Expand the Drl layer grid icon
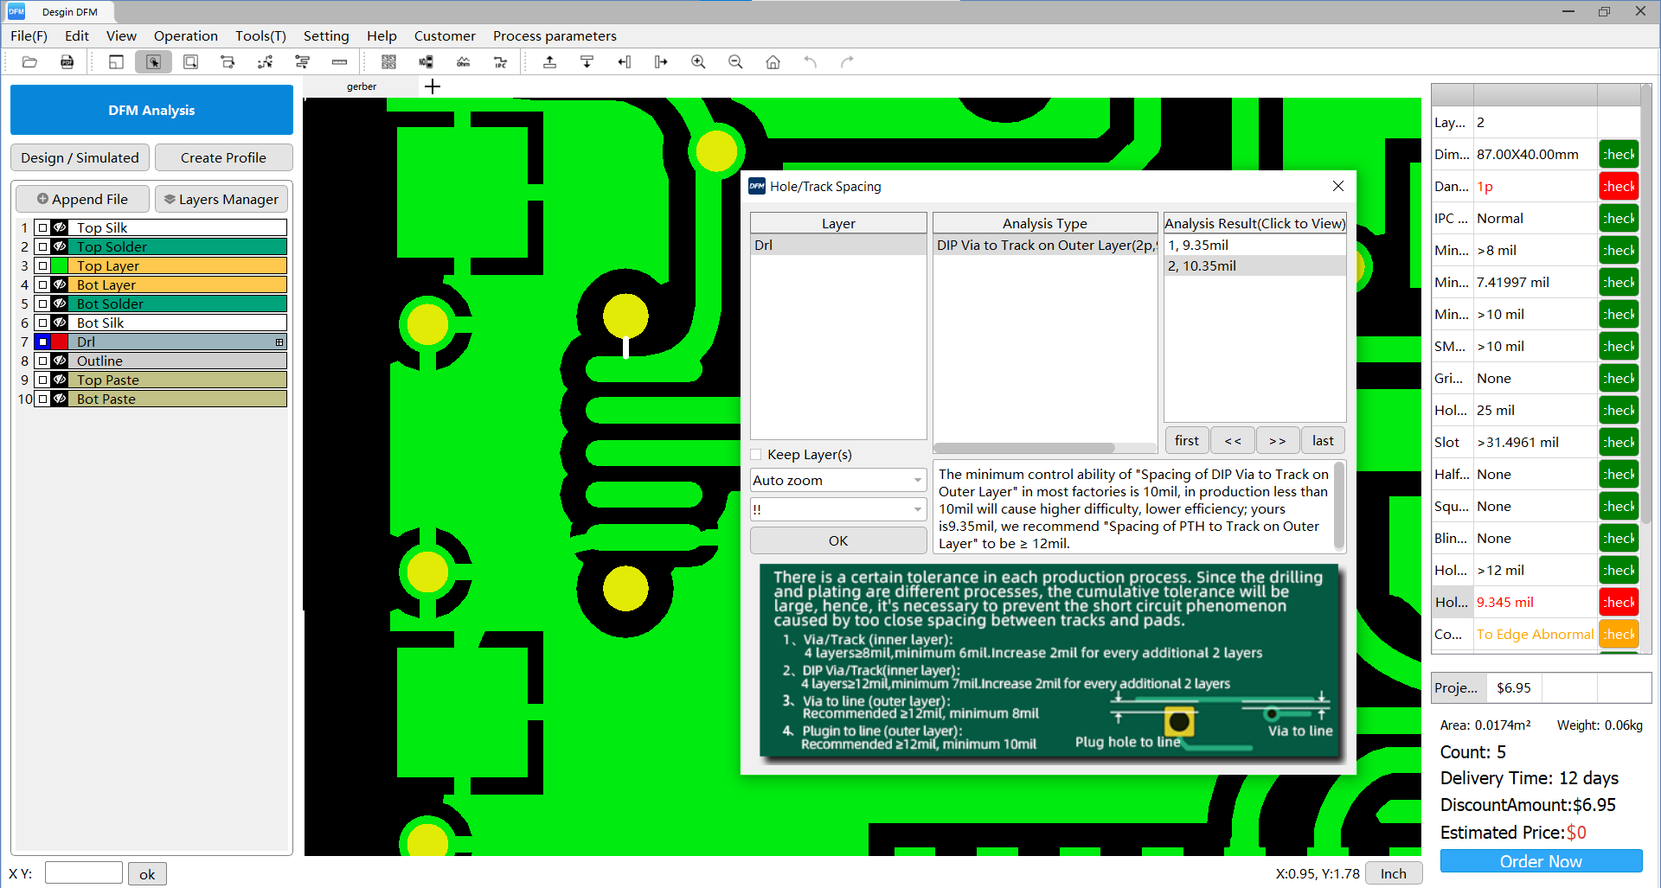This screenshot has width=1661, height=888. pyautogui.click(x=279, y=342)
